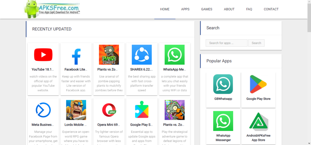
Task: Open the WhatsApp Messenger icon in Recently Updated
Action: click(x=175, y=55)
